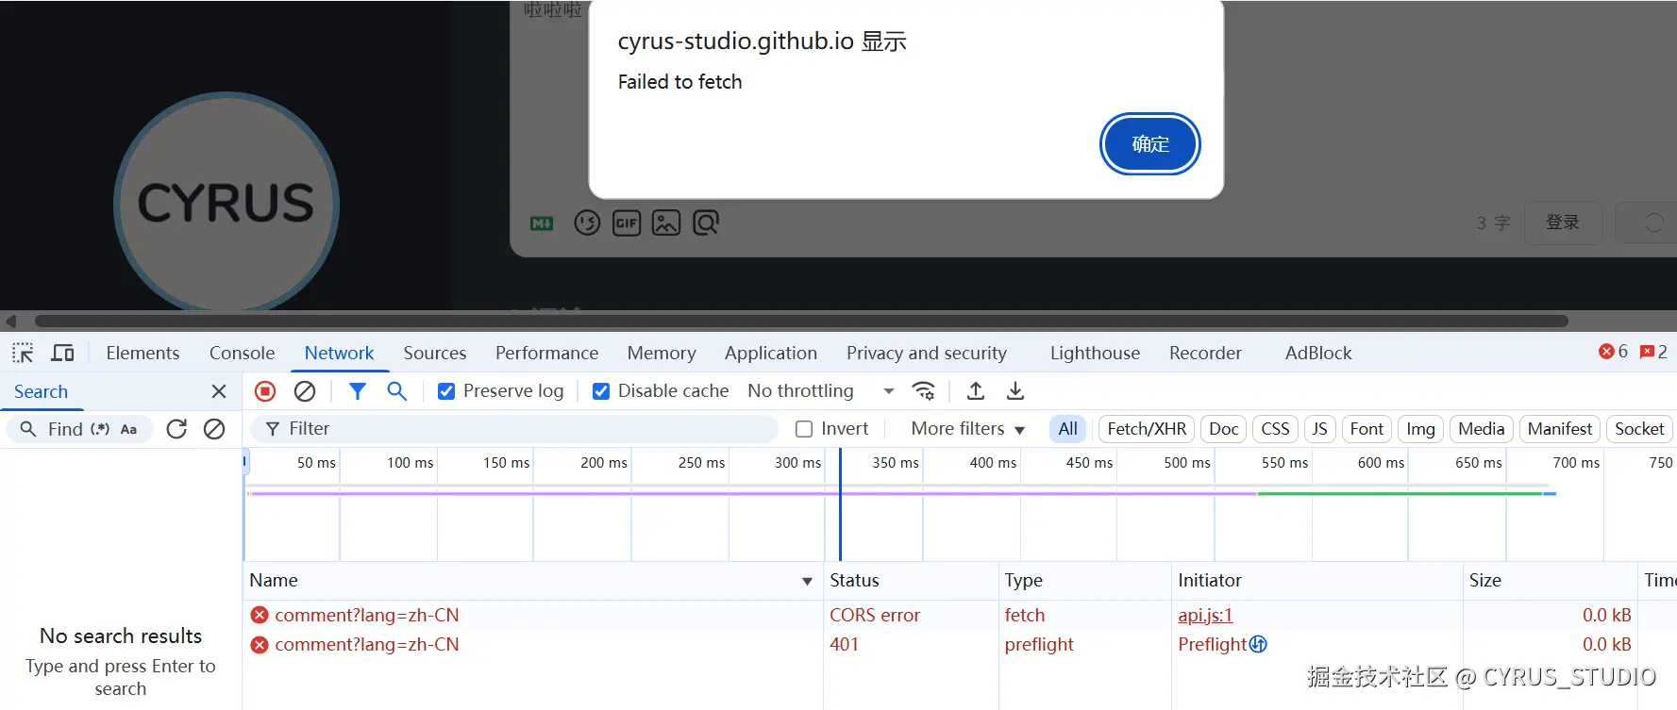
Task: Open the api.js:1 initiator link
Action: tap(1205, 615)
